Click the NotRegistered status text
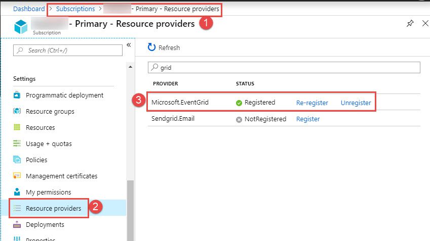430x241 pixels. click(x=265, y=119)
